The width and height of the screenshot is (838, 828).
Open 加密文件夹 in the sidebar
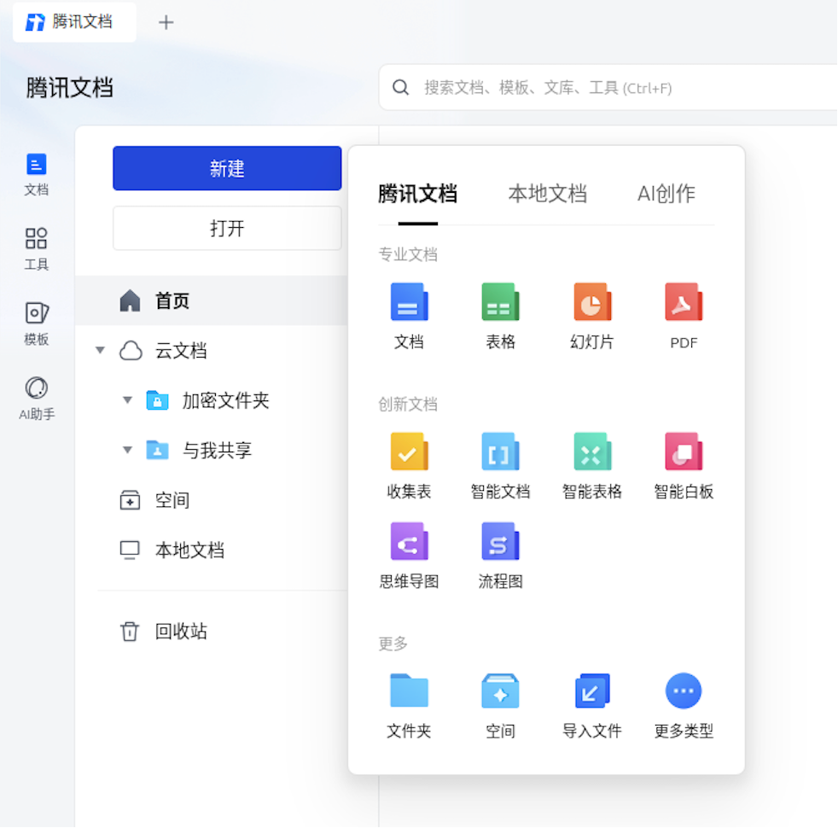(225, 400)
